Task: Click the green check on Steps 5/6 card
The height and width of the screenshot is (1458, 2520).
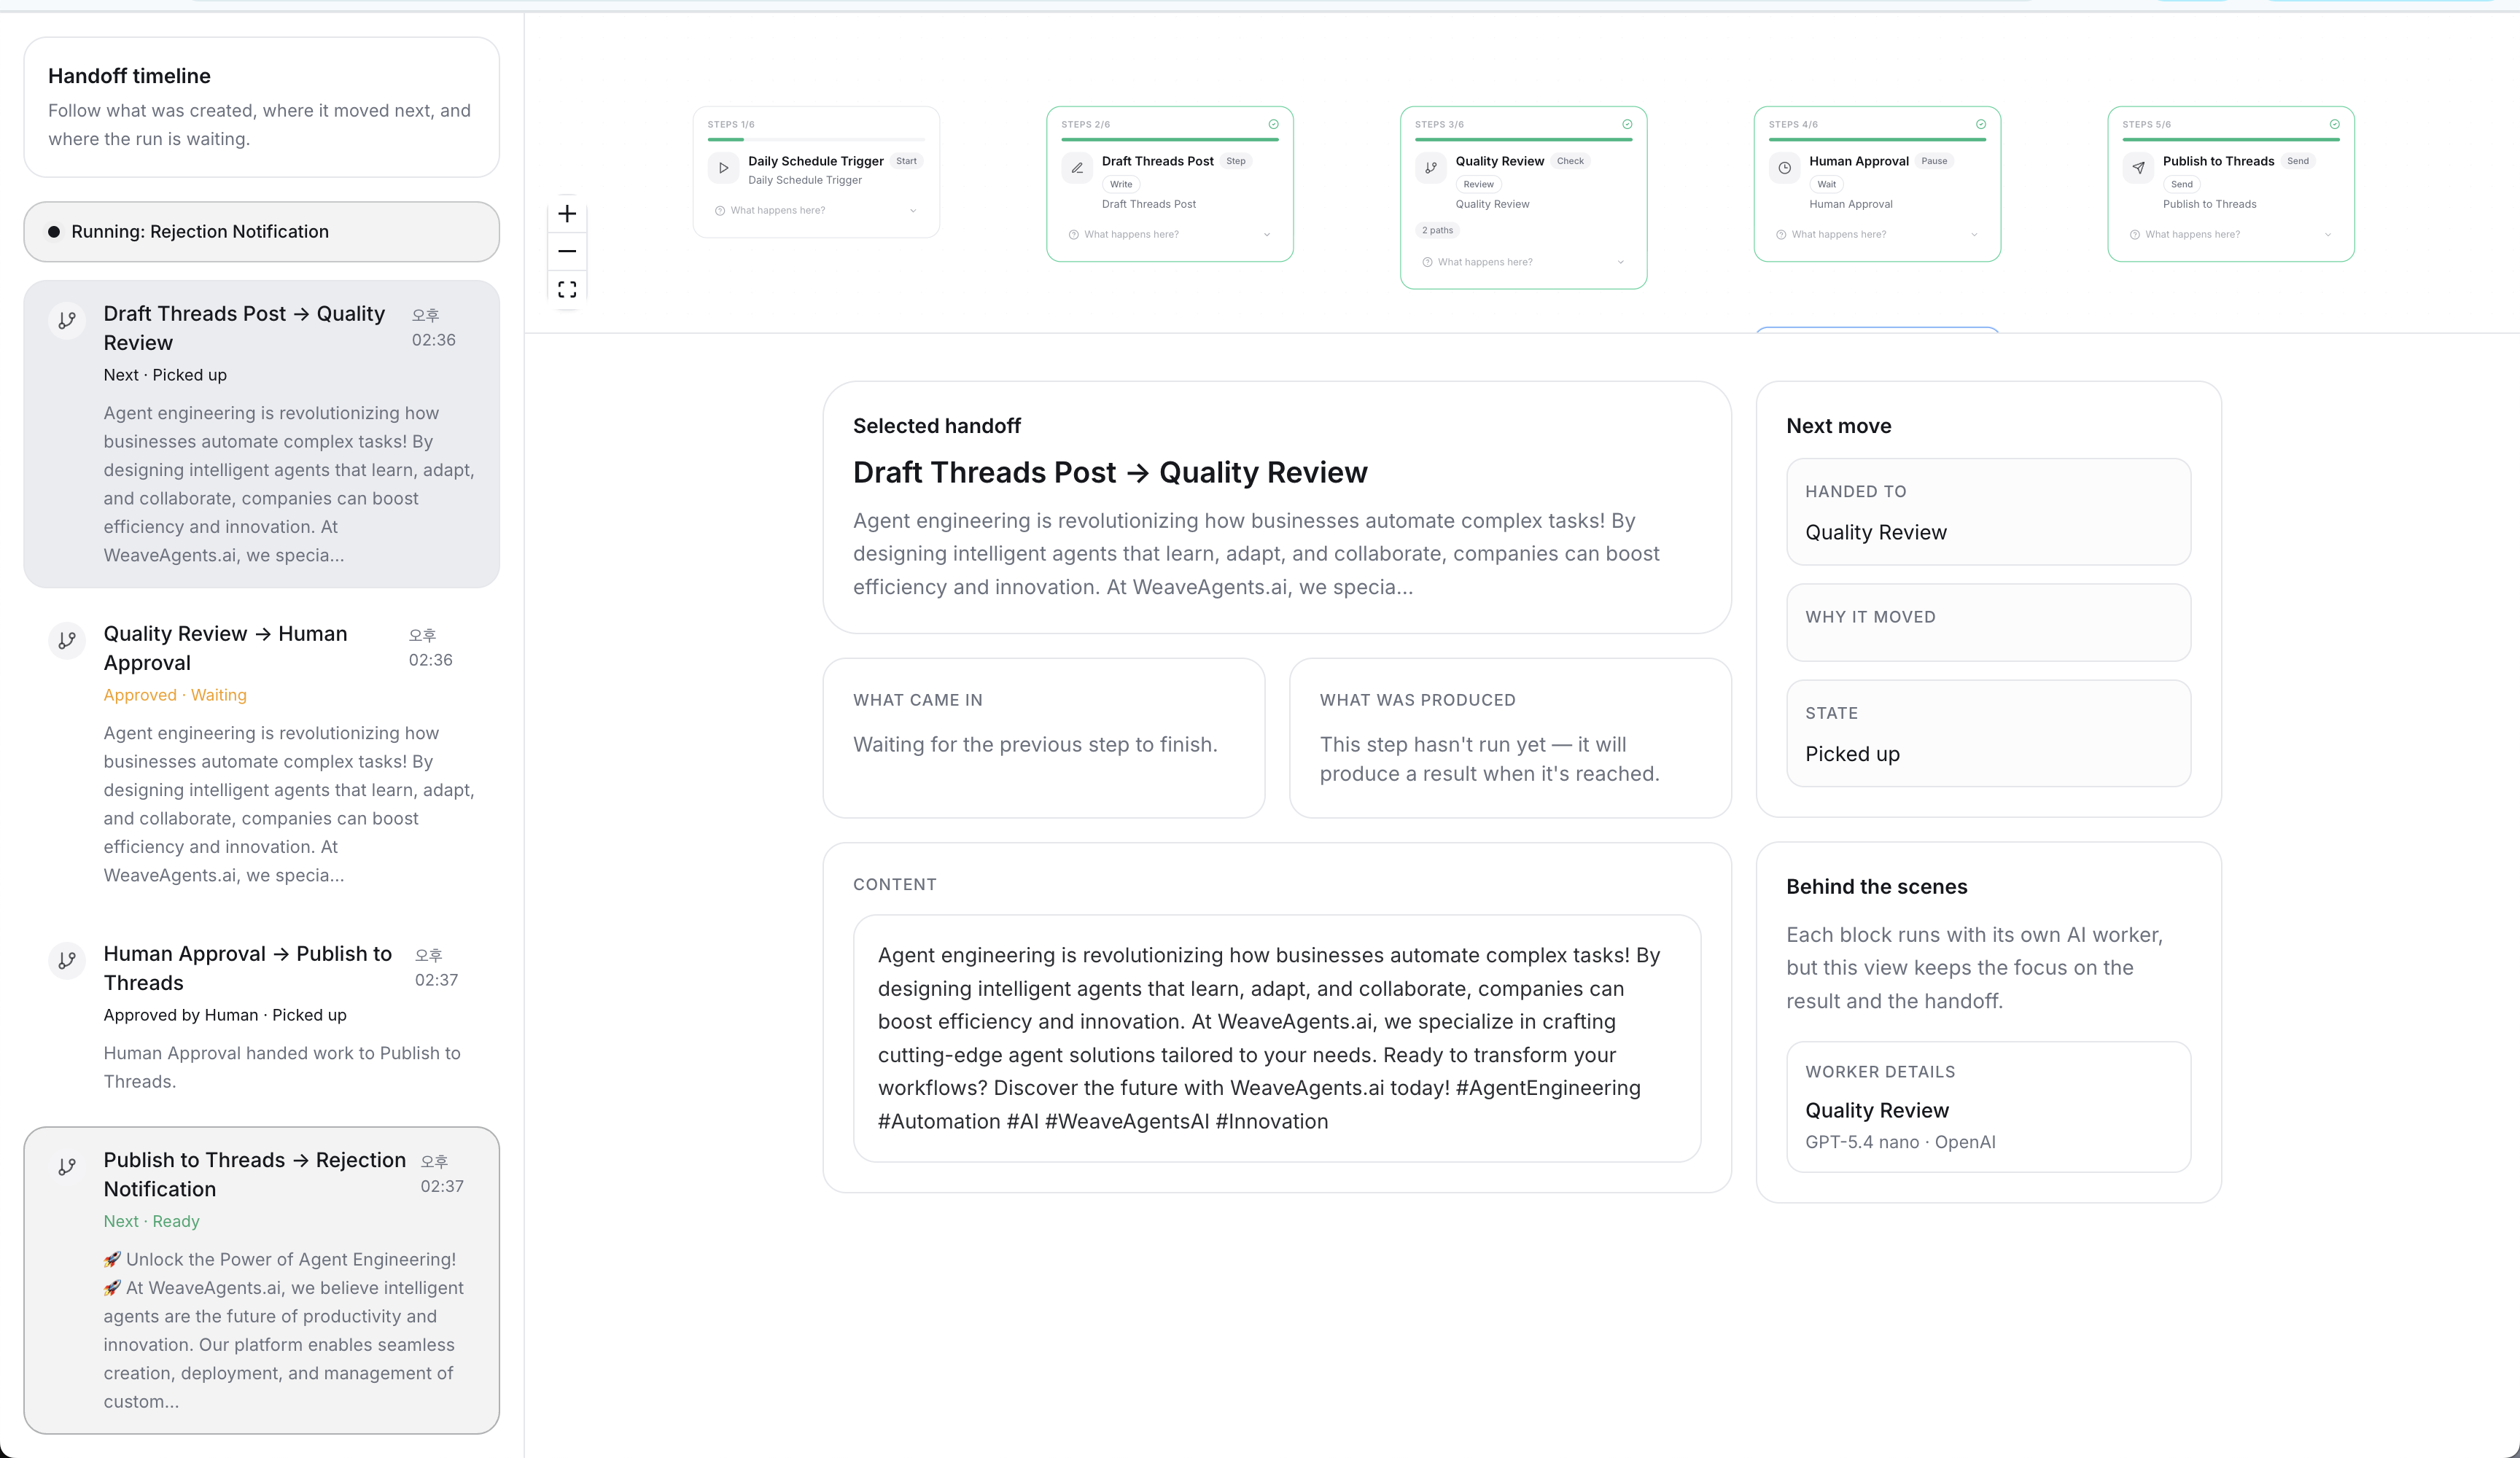Action: pos(2334,124)
